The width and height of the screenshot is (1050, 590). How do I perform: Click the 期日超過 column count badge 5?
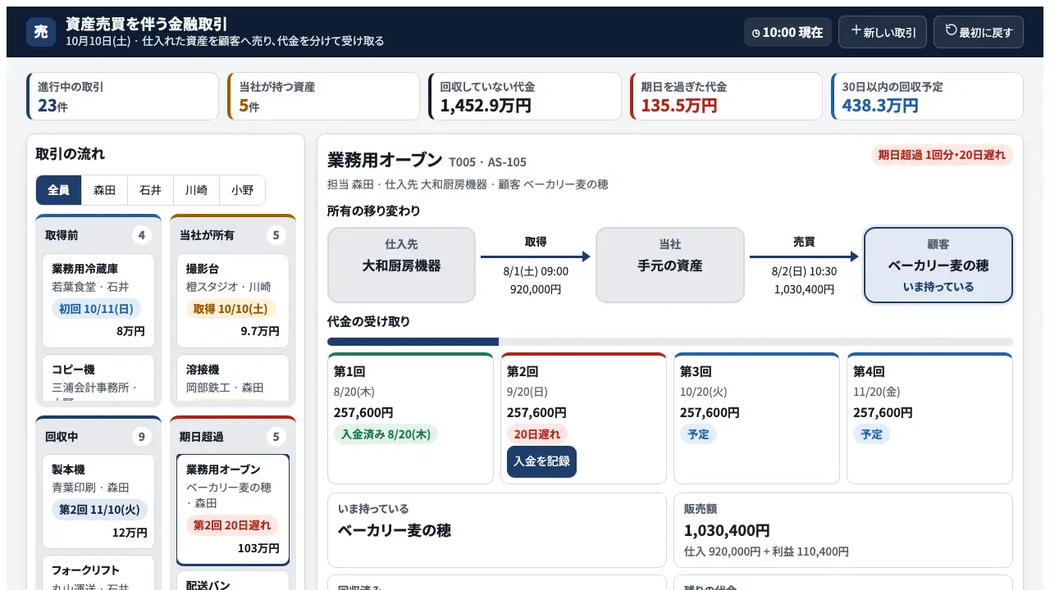276,437
